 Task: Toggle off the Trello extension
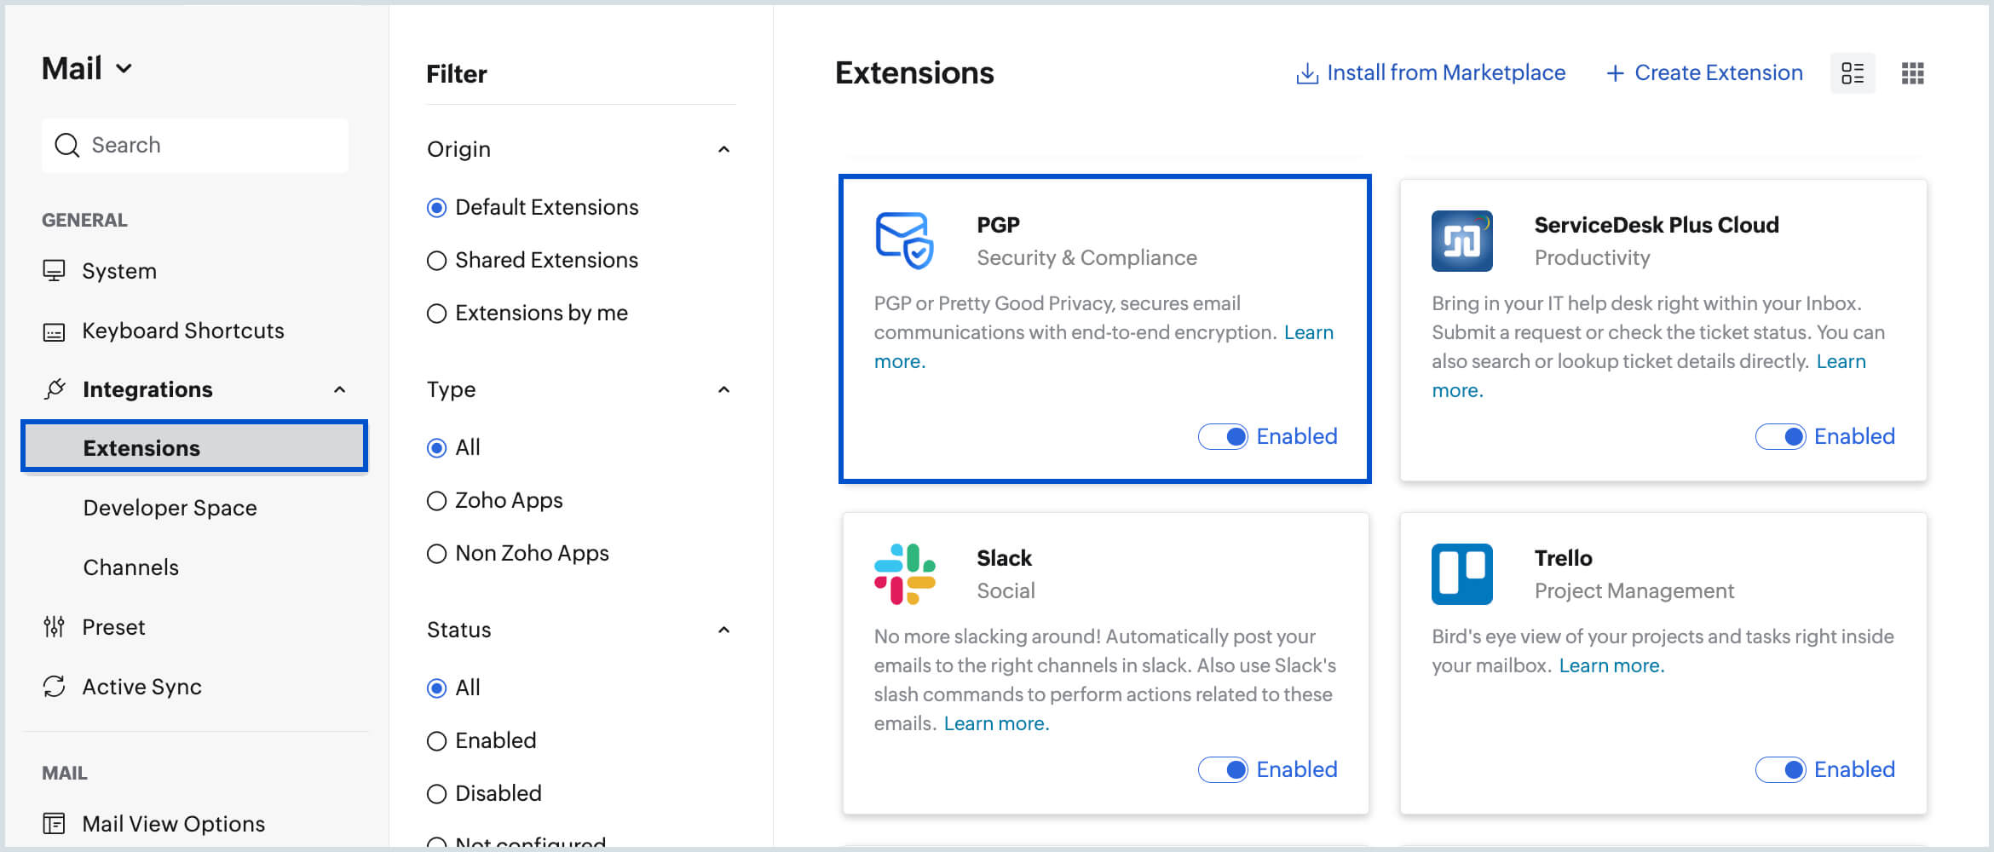(x=1780, y=769)
